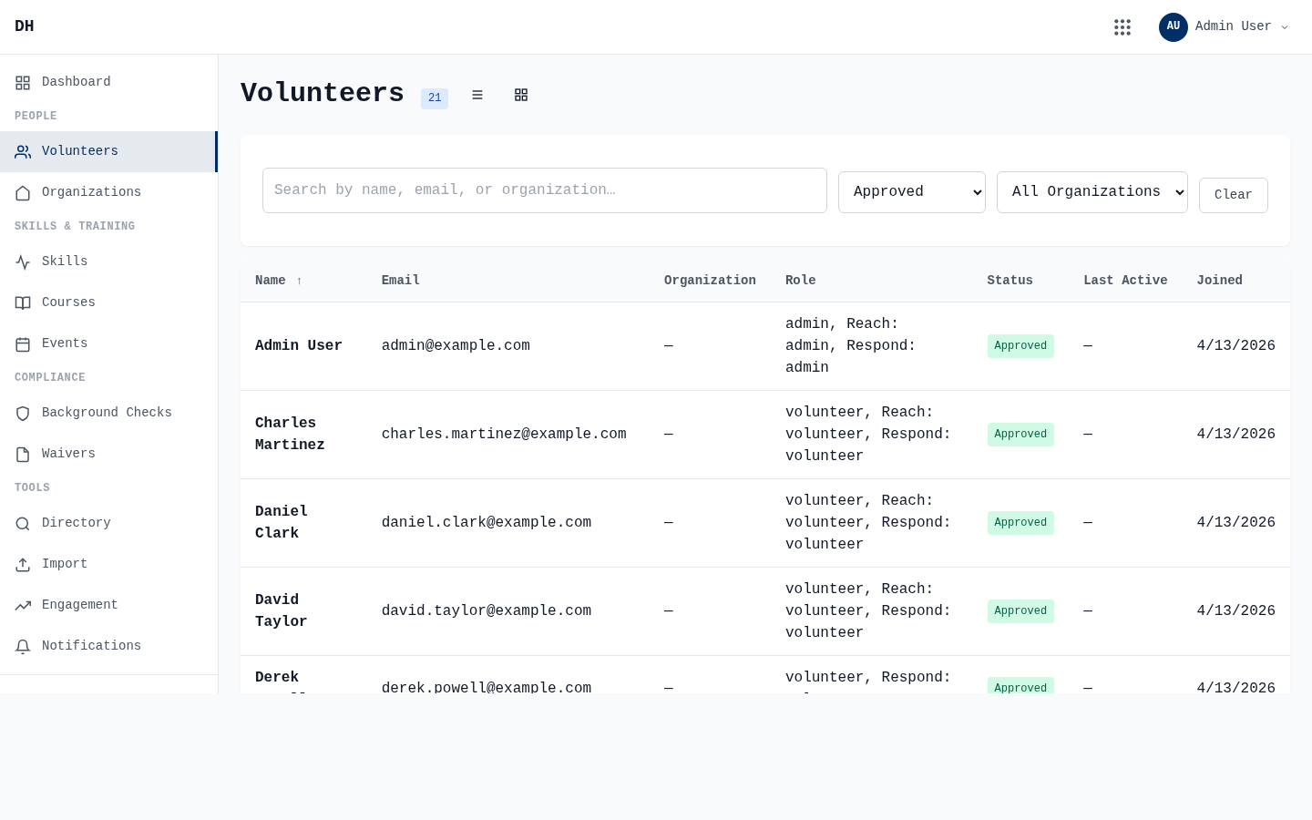Screen dimensions: 1312x820
Task: Expand the Admin User account menu
Action: (x=1225, y=26)
